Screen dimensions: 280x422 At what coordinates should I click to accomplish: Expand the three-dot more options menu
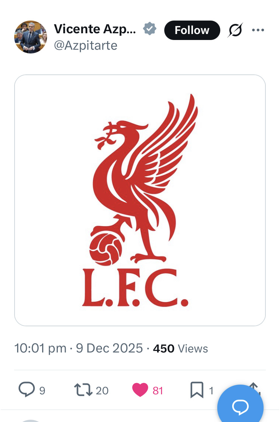click(258, 30)
